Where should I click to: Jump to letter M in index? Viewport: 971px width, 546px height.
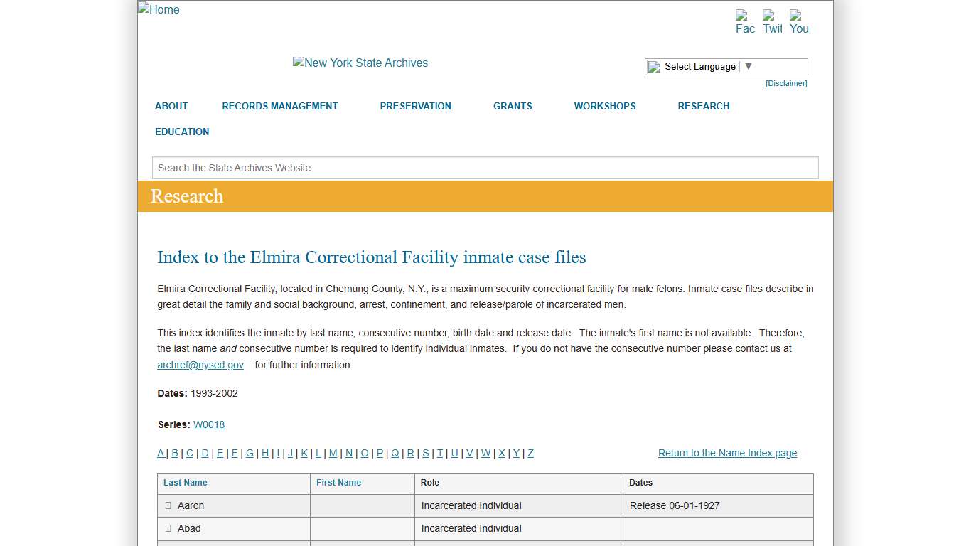(333, 453)
